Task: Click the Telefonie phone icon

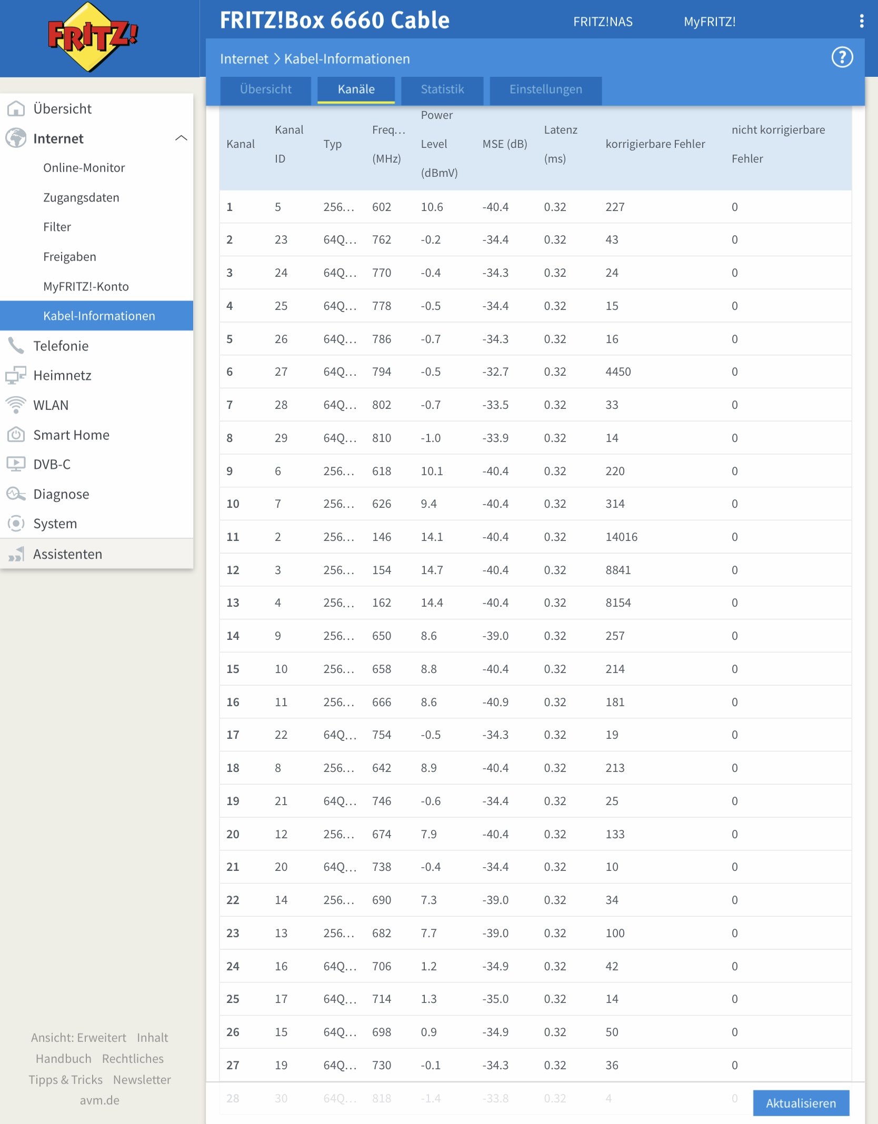Action: click(16, 346)
